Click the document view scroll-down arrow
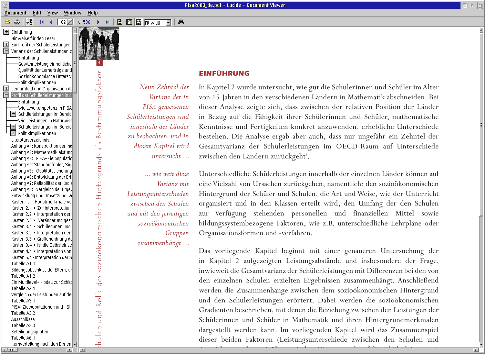 481,344
